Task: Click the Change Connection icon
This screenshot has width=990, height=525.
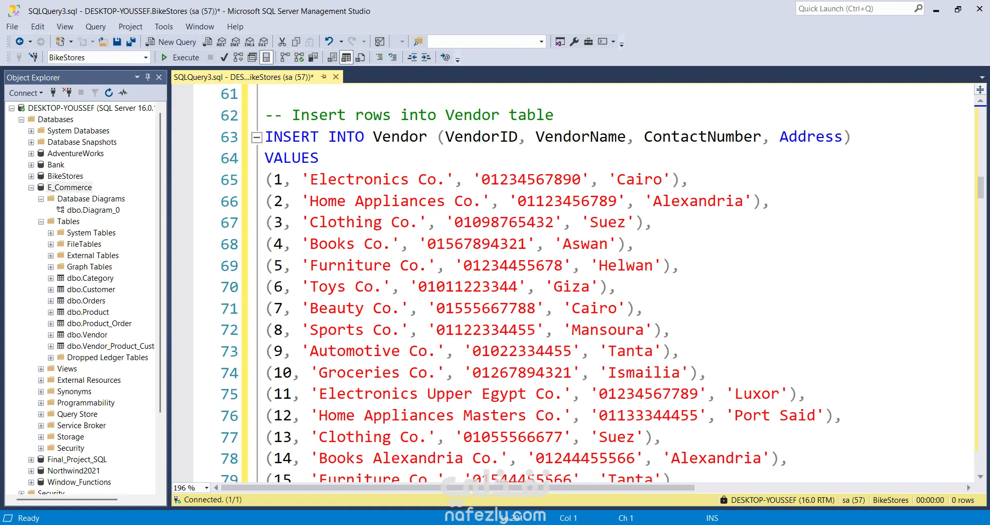Action: (x=33, y=57)
